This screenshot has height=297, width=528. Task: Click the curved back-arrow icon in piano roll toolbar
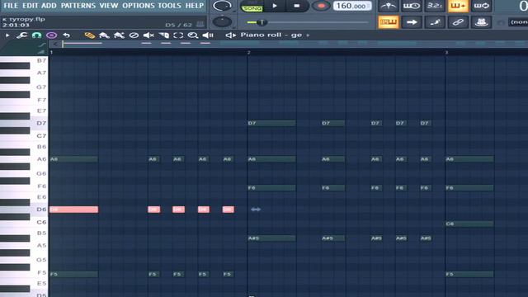pos(66,35)
